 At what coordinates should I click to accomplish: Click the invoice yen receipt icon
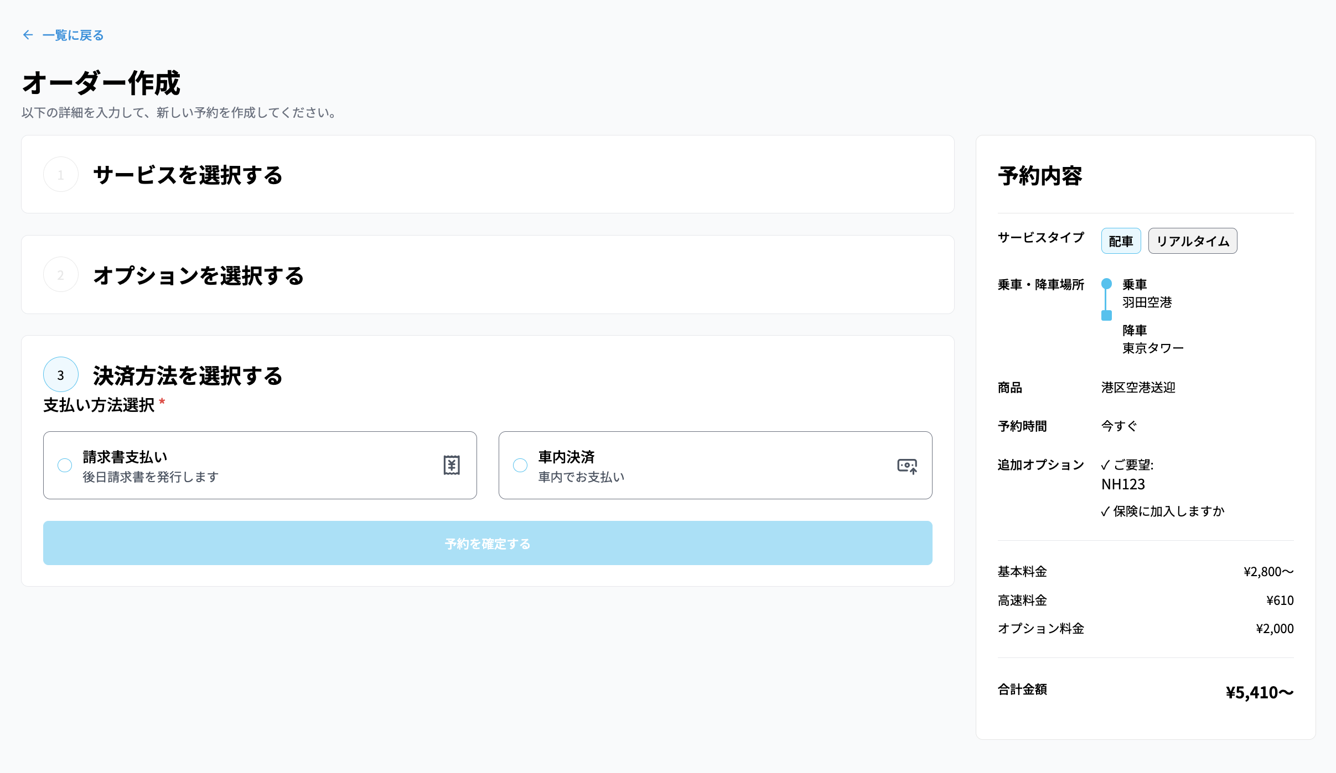pos(452,465)
